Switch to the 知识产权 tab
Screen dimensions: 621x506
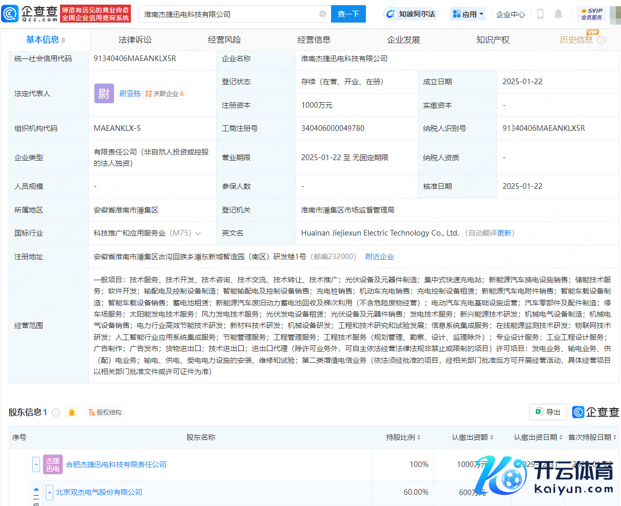coord(493,40)
